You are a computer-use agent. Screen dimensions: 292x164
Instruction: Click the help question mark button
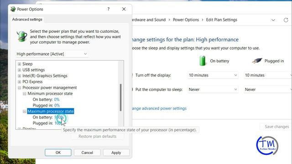[x=109, y=9]
